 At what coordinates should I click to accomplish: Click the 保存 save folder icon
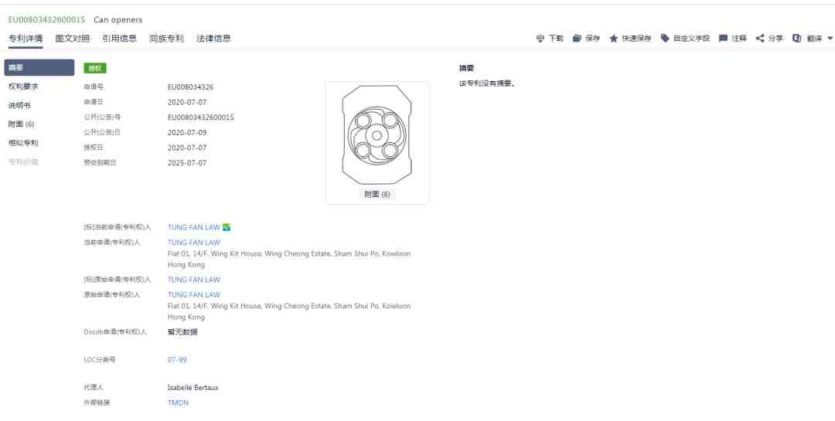577,39
